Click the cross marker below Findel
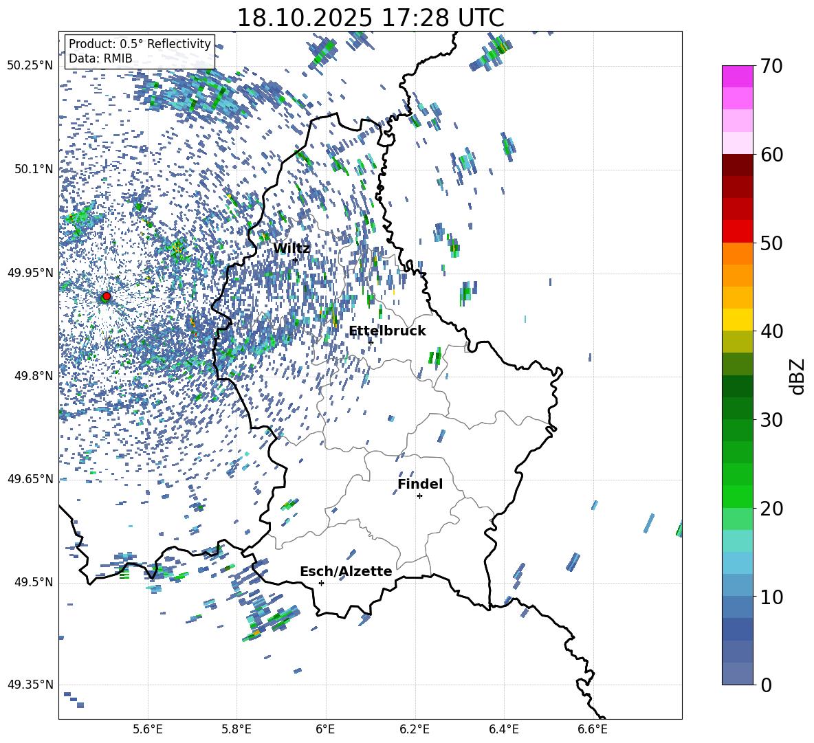Viewport: 814px width, 743px height. (419, 496)
